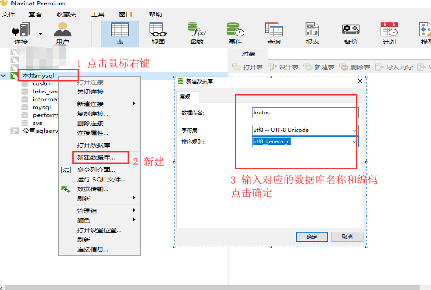Open the dropdown arrow next to 连接

click(40, 34)
